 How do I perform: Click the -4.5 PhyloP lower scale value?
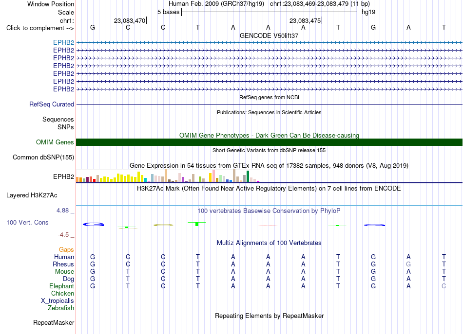coord(63,235)
